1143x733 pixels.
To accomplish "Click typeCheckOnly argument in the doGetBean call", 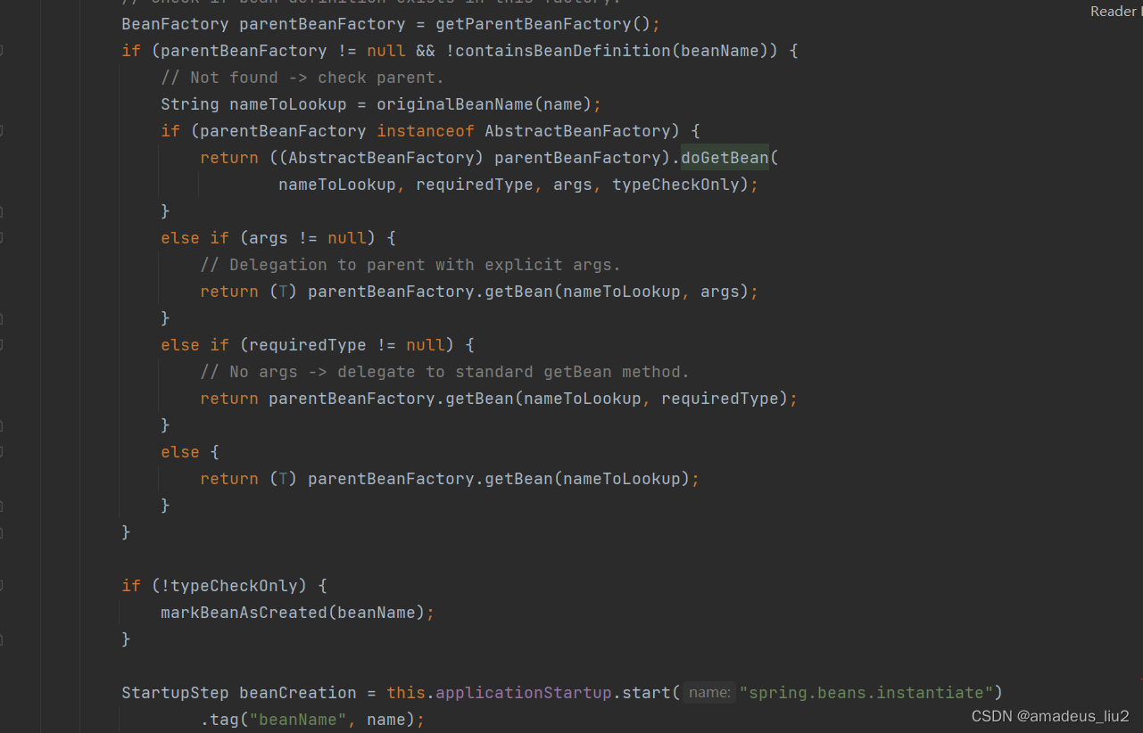I will 675,185.
